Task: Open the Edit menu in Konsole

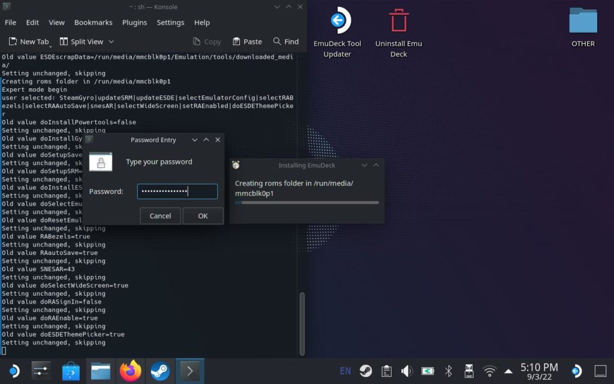Action: [x=32, y=22]
